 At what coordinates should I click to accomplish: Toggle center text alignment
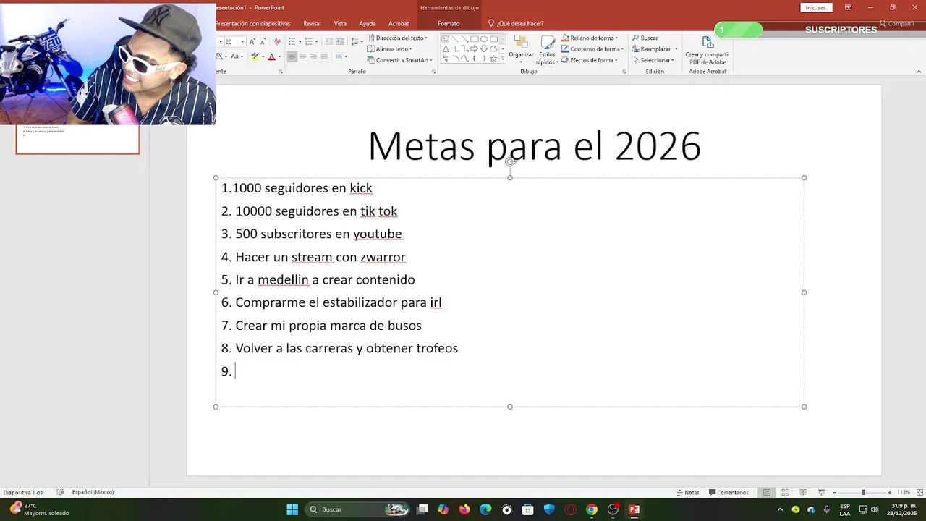pyautogui.click(x=303, y=56)
